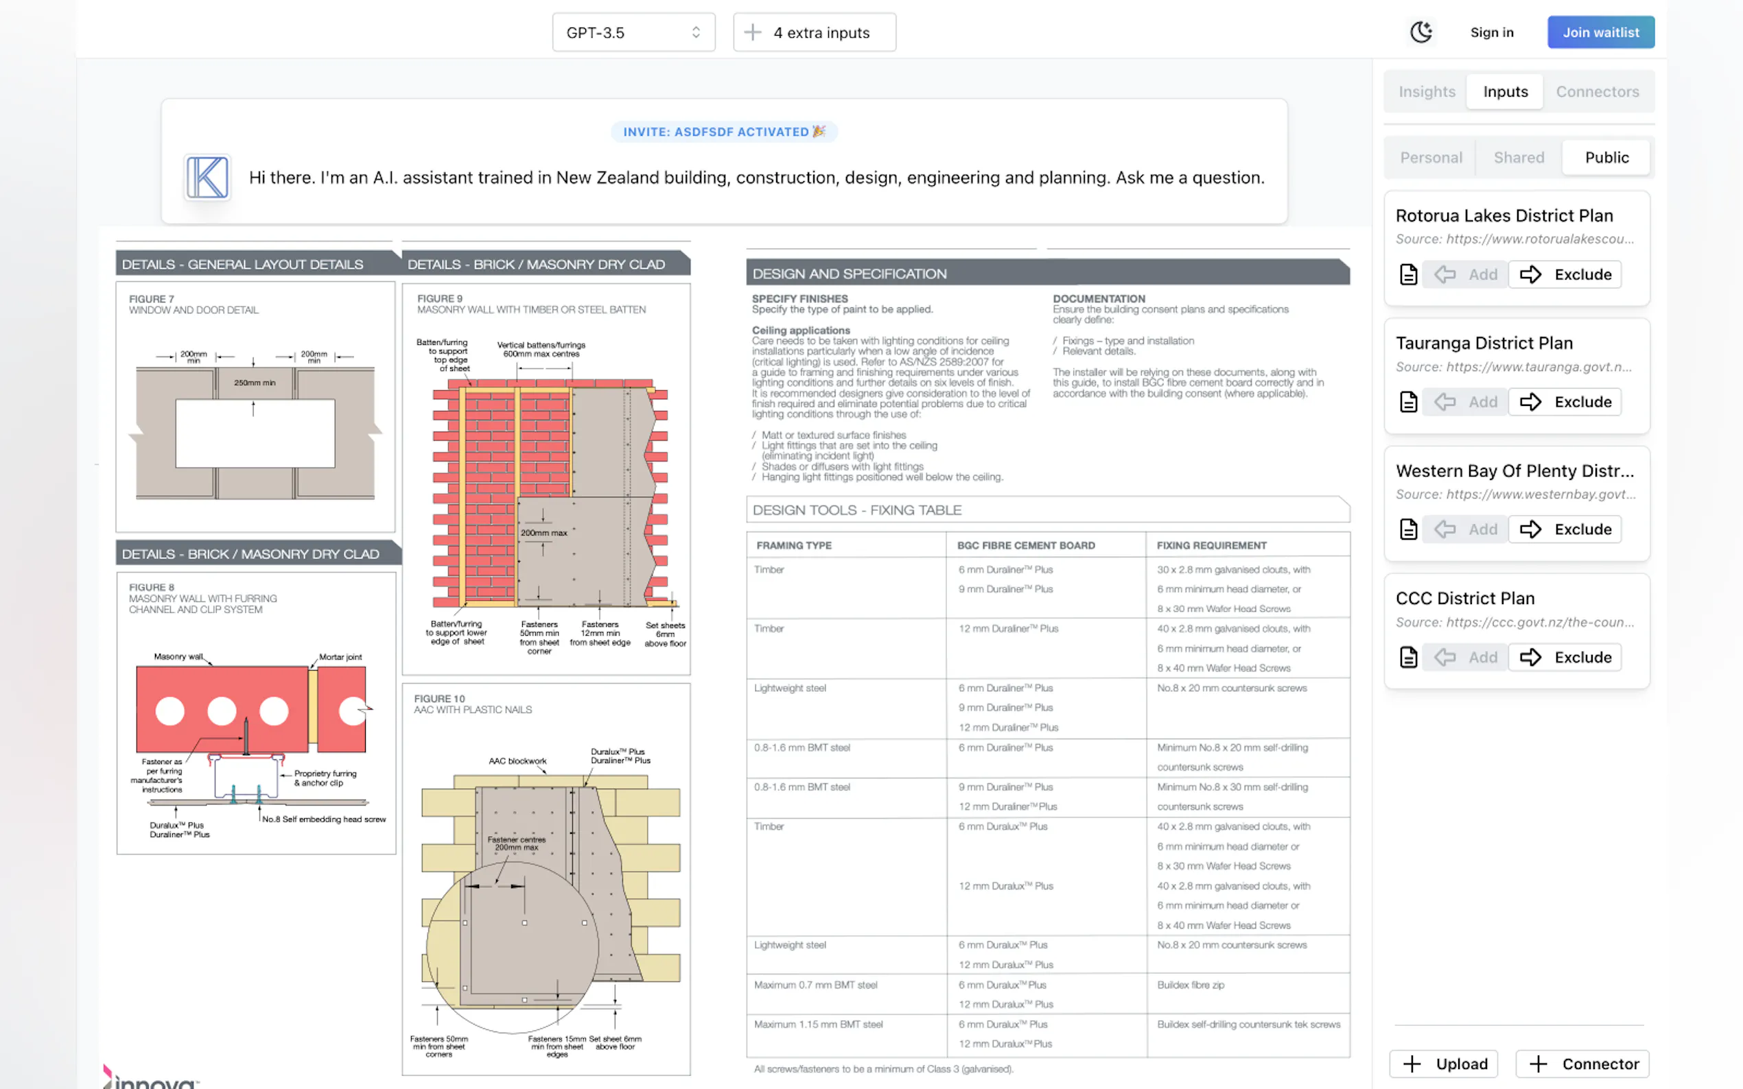
Task: Select the Personal inputs tab
Action: 1430,157
